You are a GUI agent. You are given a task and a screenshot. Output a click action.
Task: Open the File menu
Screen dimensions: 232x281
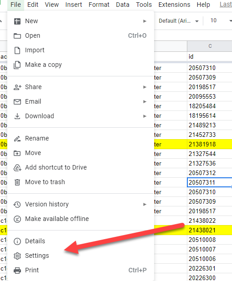pyautogui.click(x=15, y=5)
